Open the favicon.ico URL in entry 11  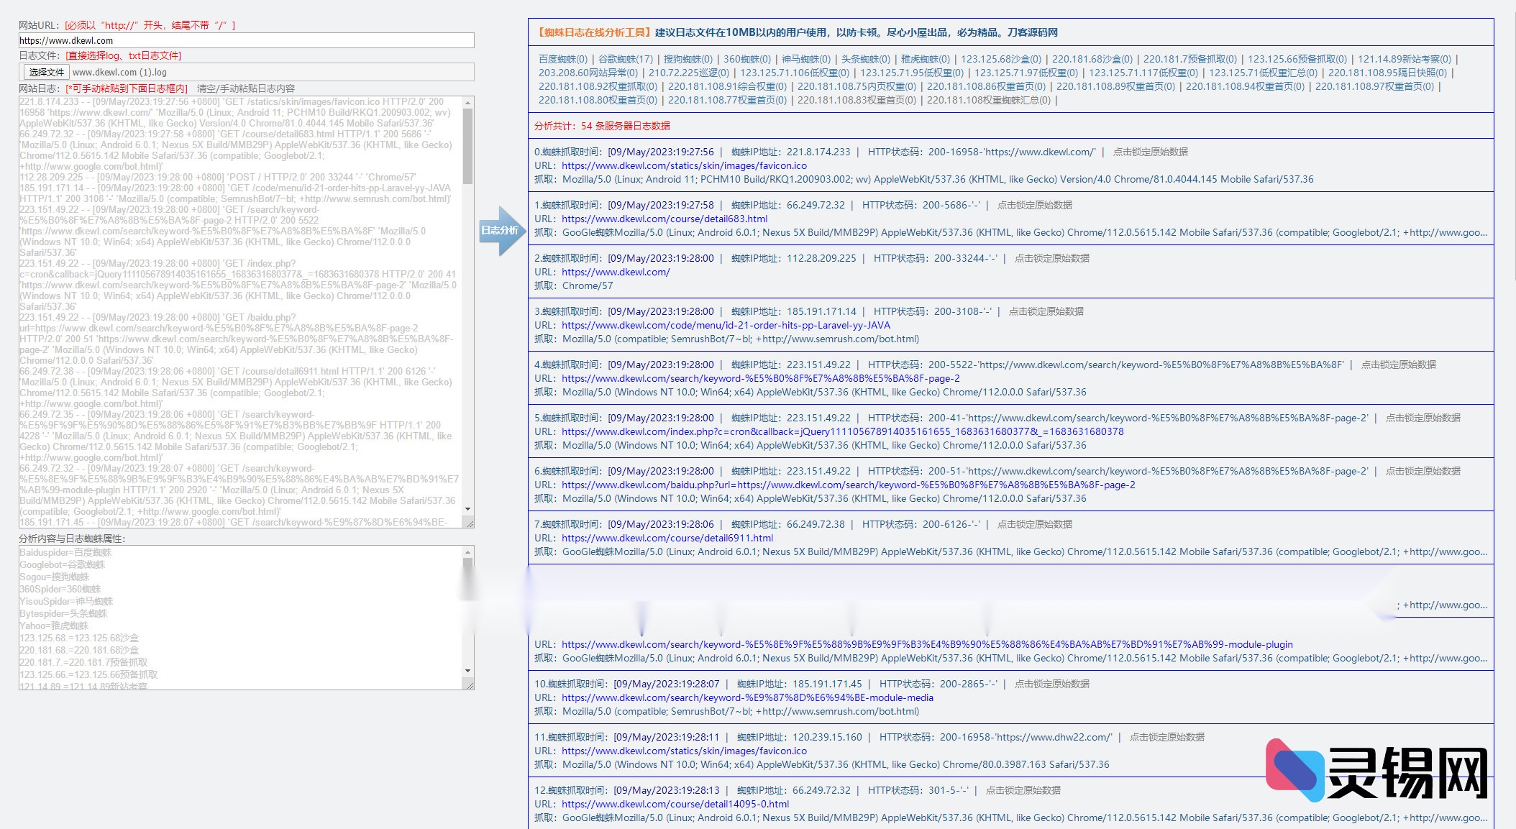click(684, 751)
